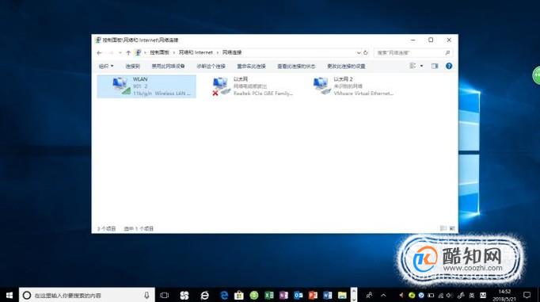The height and width of the screenshot is (302, 540).
Task: Select the 以太网 Realtek adapter icon
Action: pyautogui.click(x=221, y=86)
